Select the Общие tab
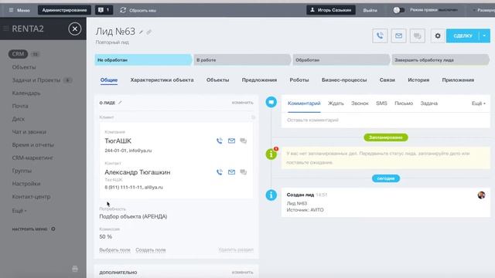This screenshot has width=495, height=278. (109, 80)
